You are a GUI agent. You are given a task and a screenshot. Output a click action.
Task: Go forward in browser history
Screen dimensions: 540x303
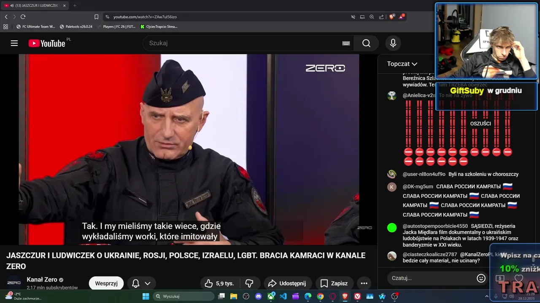[x=14, y=17]
